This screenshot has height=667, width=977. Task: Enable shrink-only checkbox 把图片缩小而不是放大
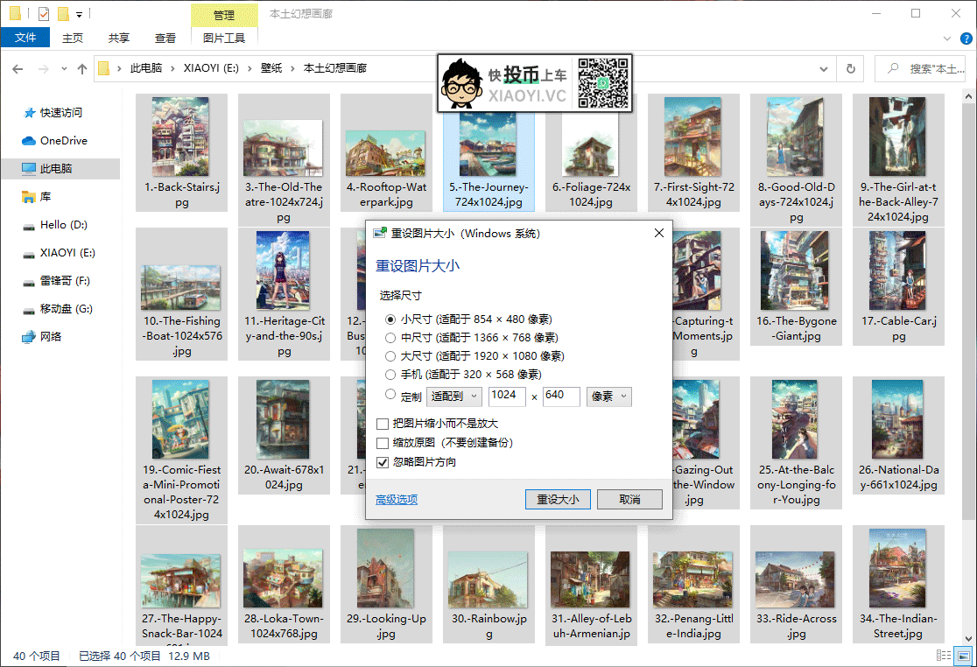coord(383,424)
